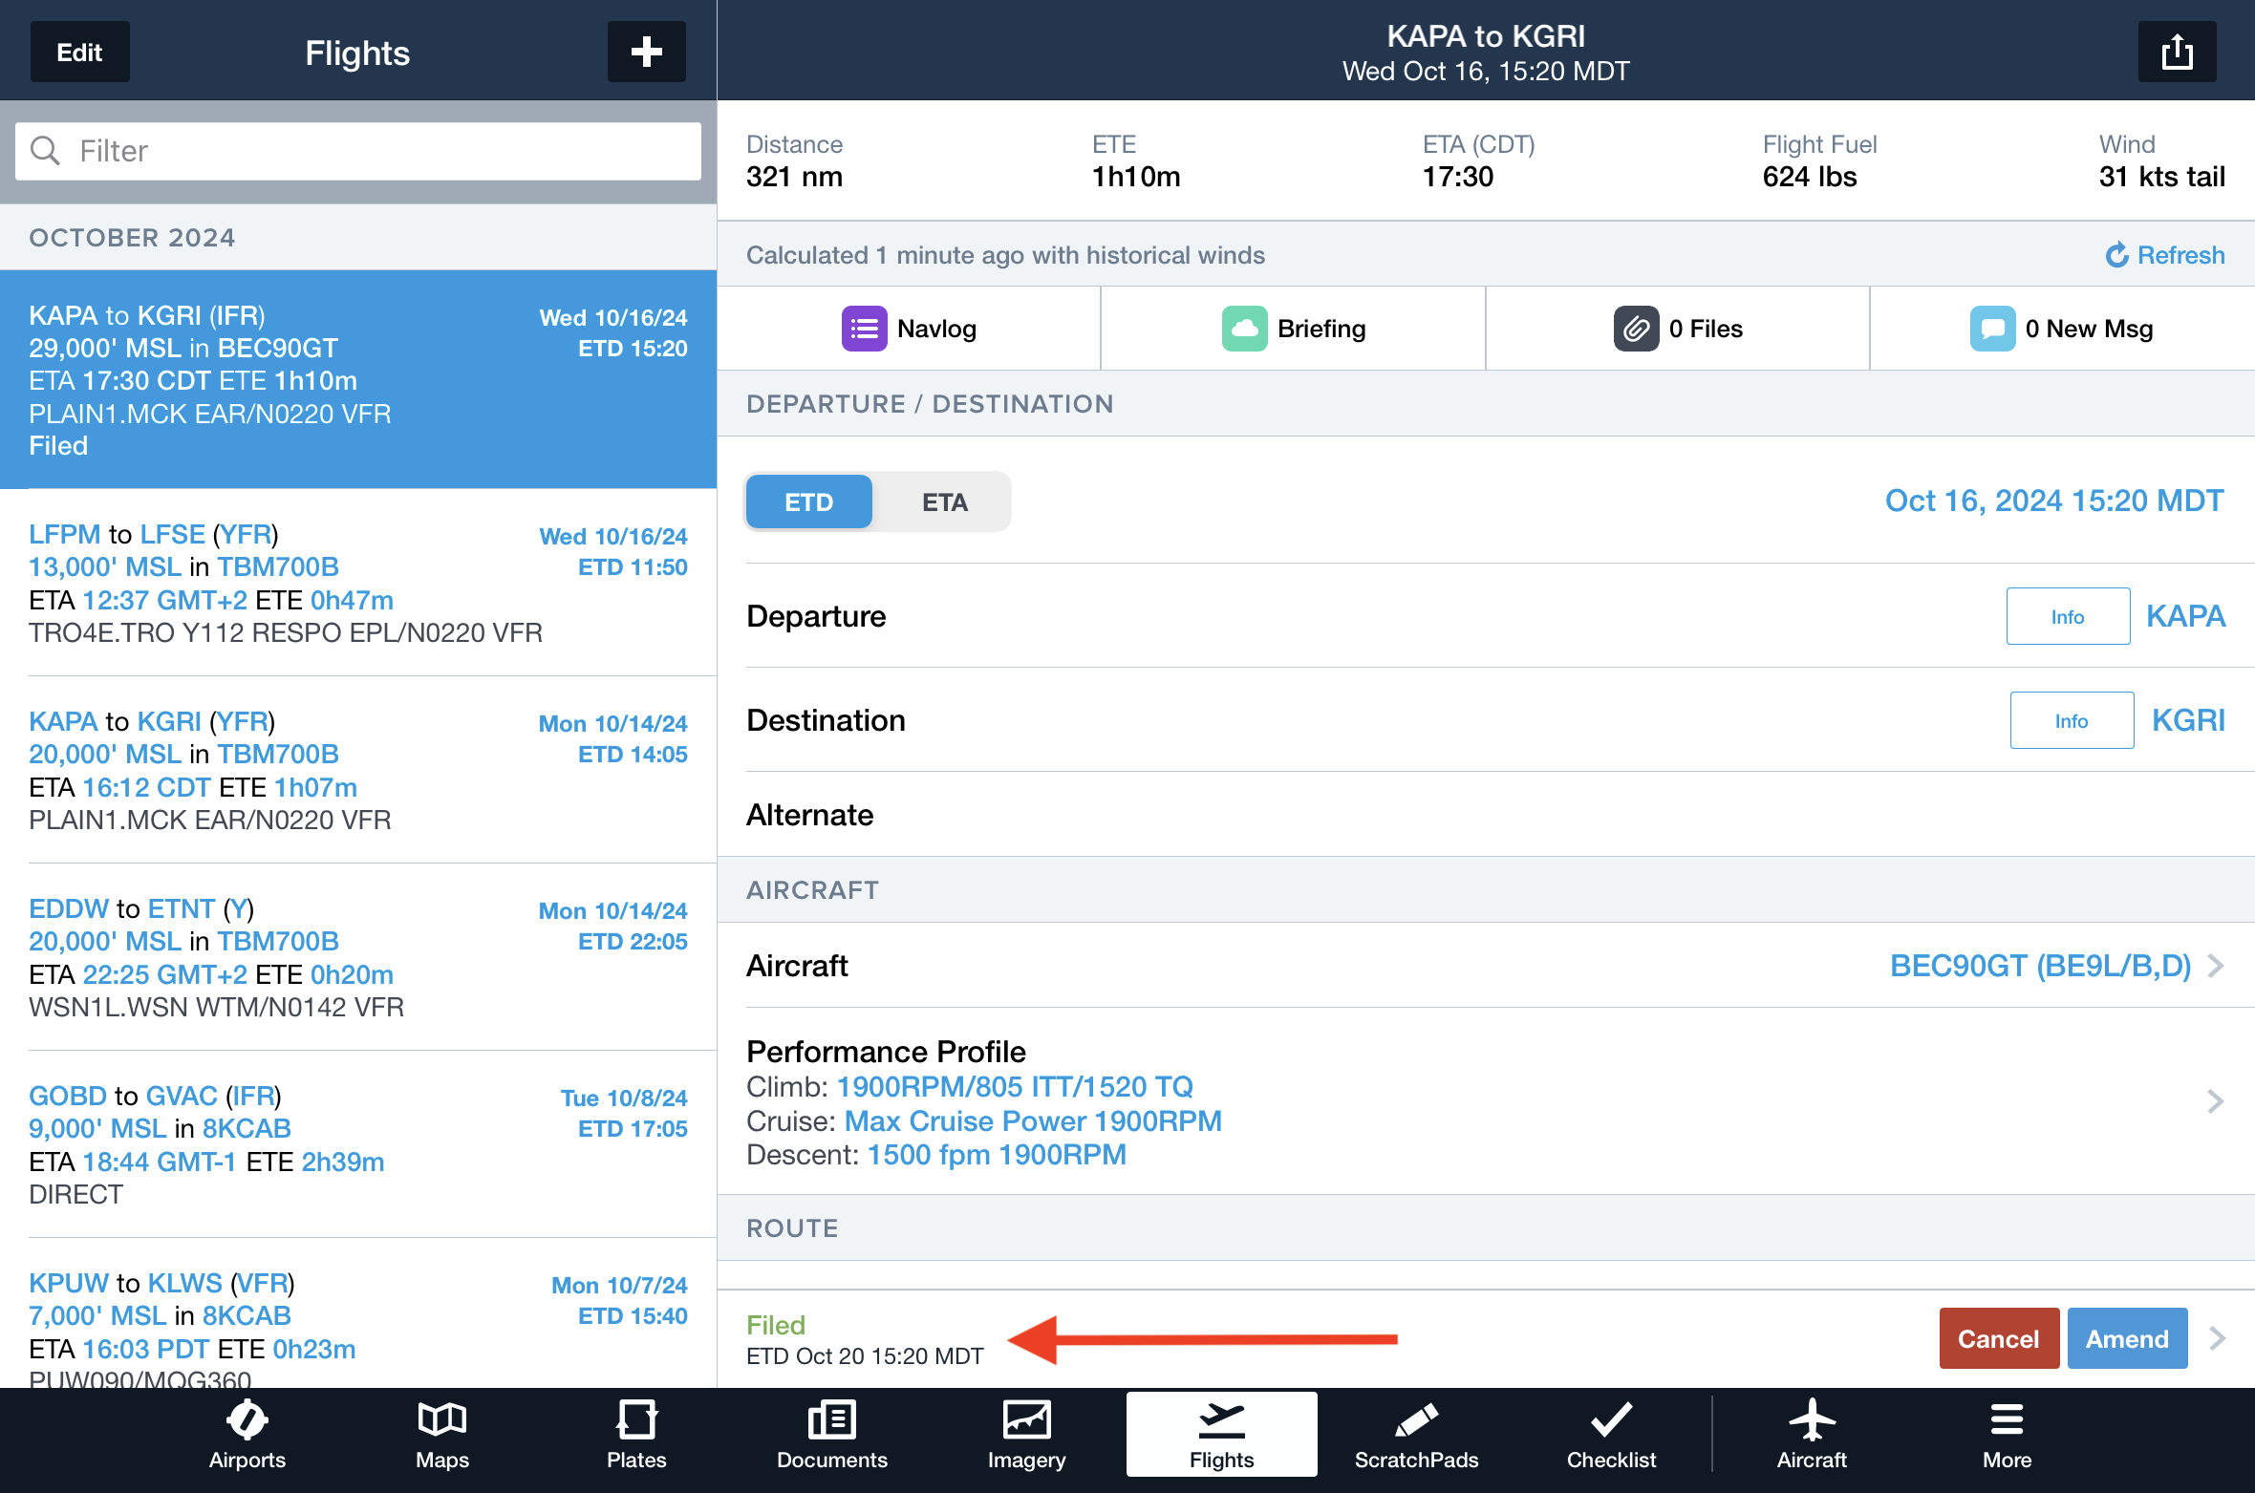Tap the share icon in header
This screenshot has width=2255, height=1493.
(2177, 52)
